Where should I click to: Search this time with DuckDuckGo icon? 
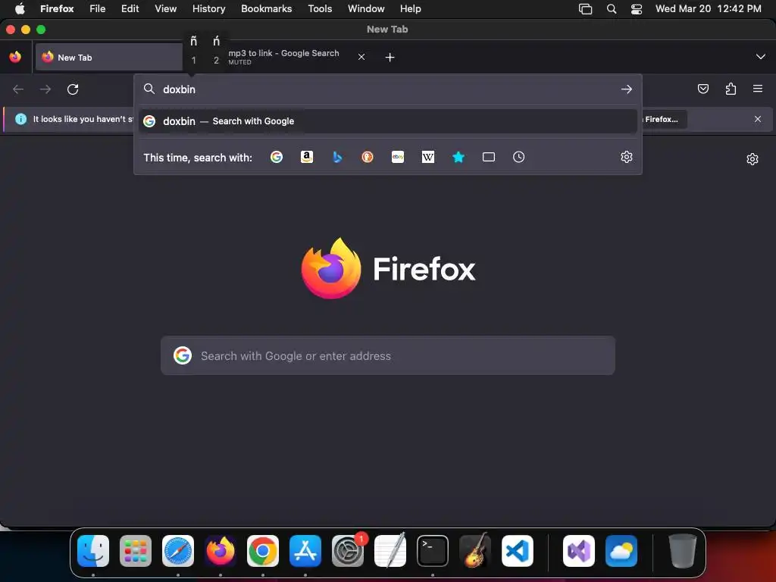[368, 157]
